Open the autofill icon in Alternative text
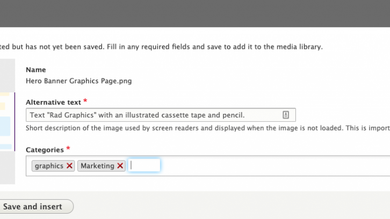Viewport: 390px width, 219px height. click(x=286, y=115)
